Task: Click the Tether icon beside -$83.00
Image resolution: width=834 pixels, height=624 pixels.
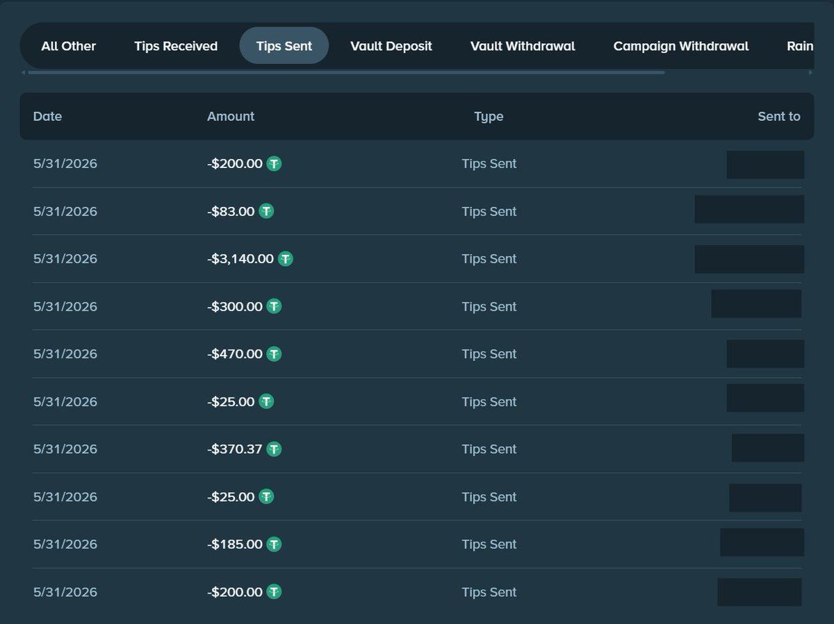Action: click(x=266, y=211)
